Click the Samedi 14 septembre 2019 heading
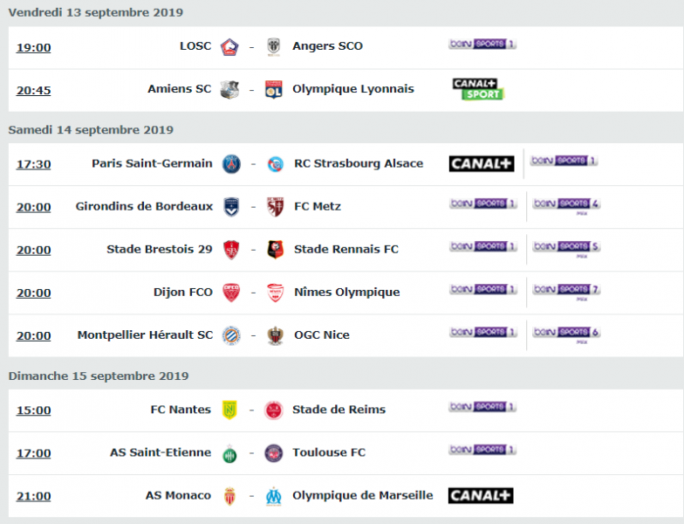 (x=91, y=129)
